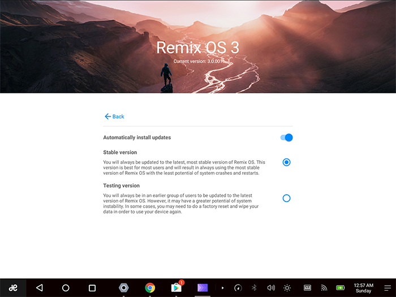This screenshot has width=396, height=297.
Task: Open the clock showing 12:57 AM Sunday
Action: (x=363, y=288)
